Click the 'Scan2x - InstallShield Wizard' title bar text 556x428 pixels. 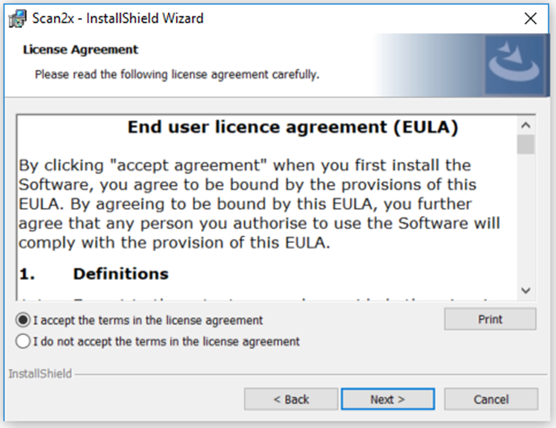coord(118,18)
